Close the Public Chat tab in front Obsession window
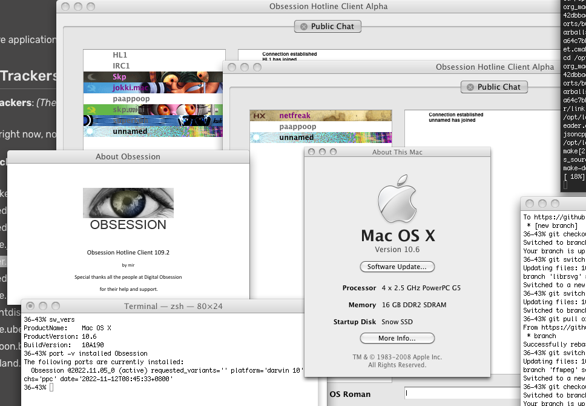The width and height of the screenshot is (586, 406). tap(470, 87)
